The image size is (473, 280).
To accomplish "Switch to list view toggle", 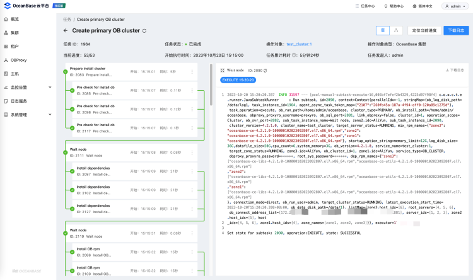I will [x=383, y=30].
